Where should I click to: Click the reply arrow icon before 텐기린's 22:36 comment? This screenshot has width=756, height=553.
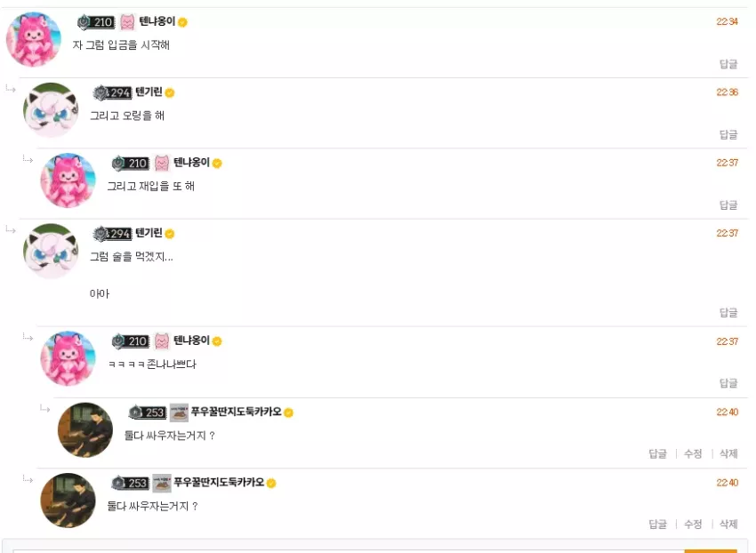point(11,89)
